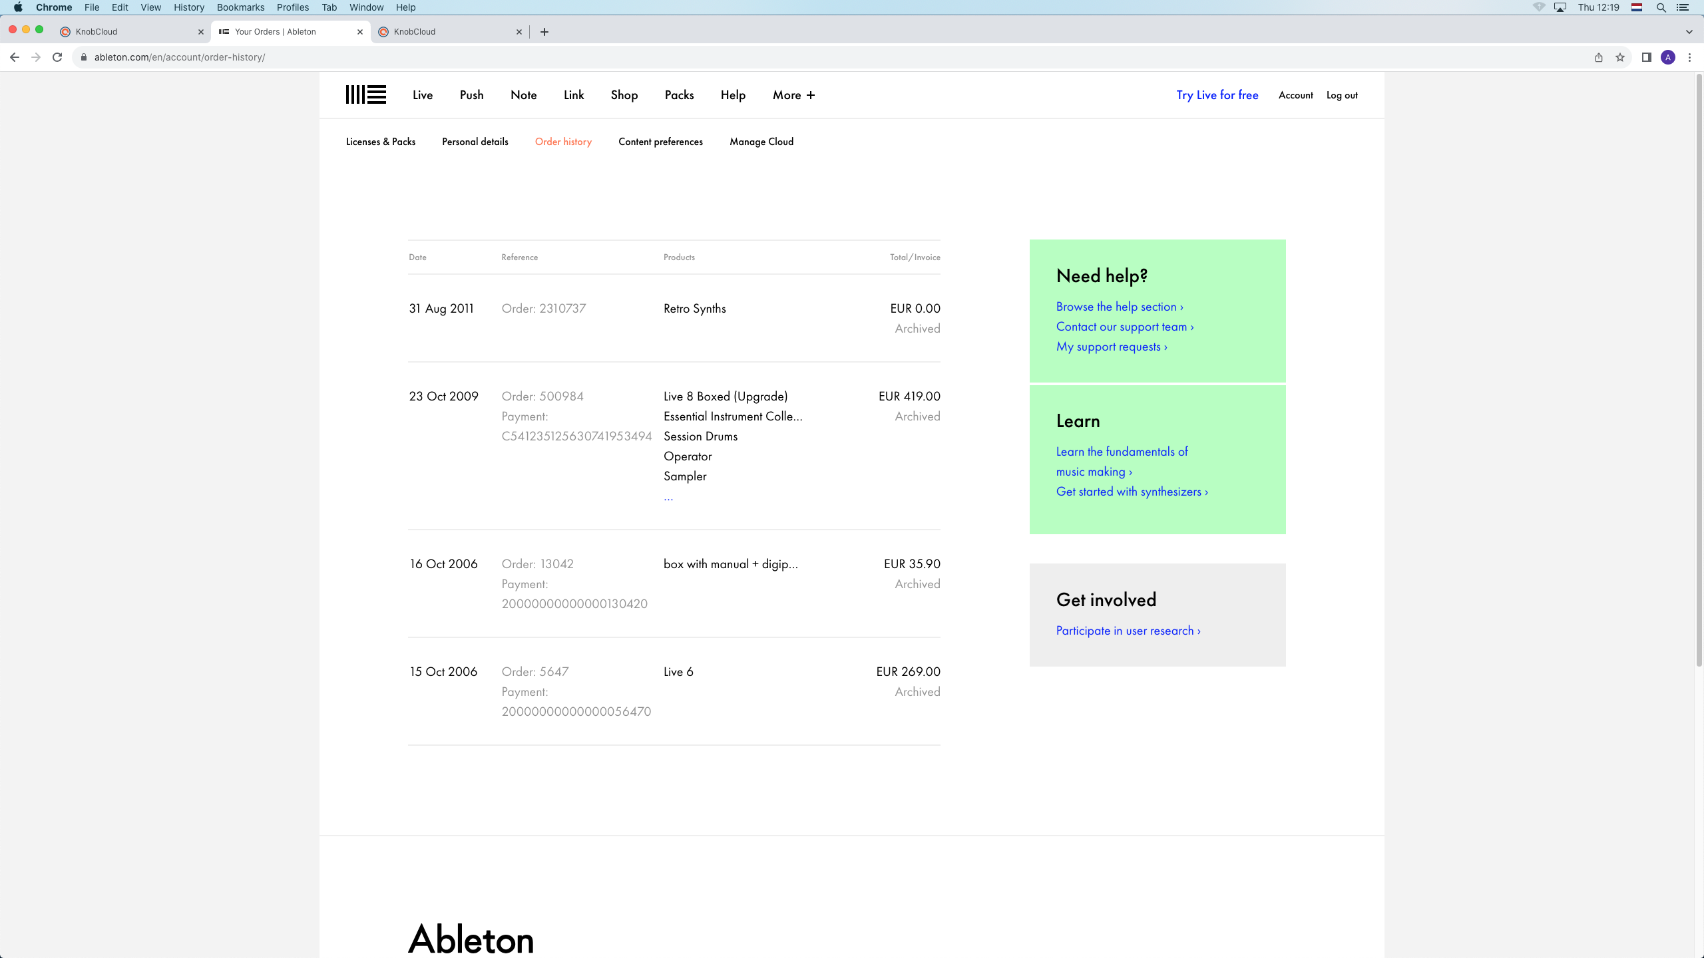Viewport: 1704px width, 958px height.
Task: Click the Ableton logo icon
Action: point(365,94)
